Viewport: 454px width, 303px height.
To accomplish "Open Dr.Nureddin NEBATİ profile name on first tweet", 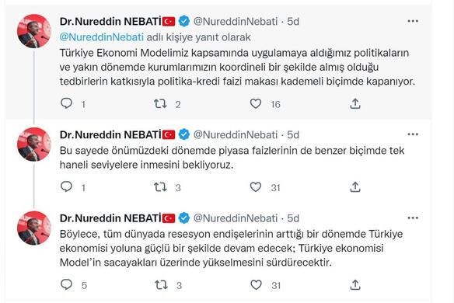I will pyautogui.click(x=110, y=22).
